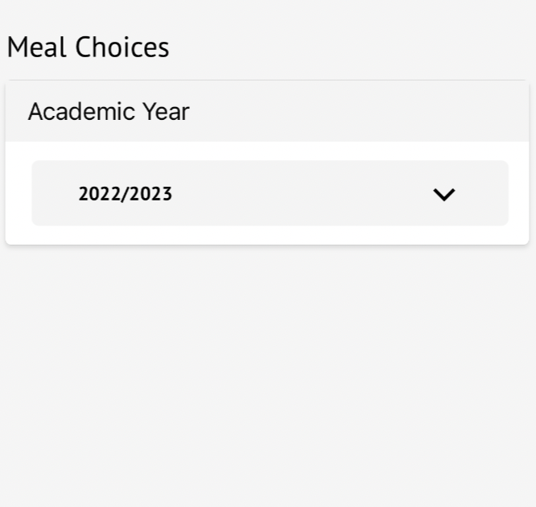Tap the bold 2022/2023 text

125,194
